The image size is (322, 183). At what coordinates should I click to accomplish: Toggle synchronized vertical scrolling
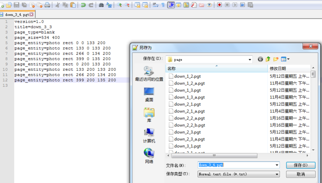[x=137, y=5]
